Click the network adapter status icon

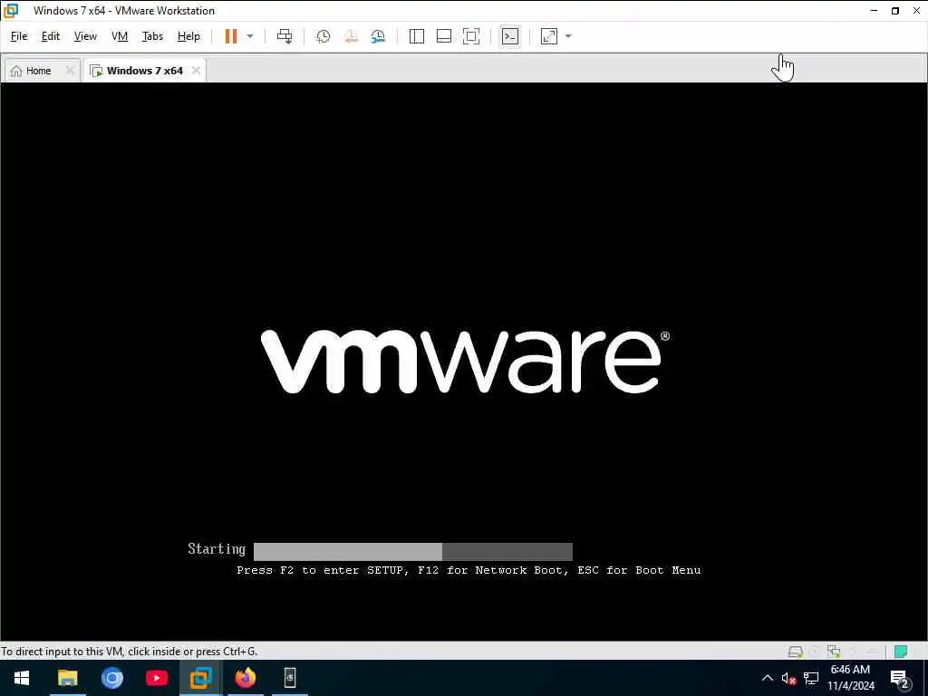834,652
